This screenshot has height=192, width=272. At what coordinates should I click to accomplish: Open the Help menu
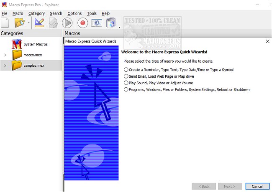coord(105,13)
